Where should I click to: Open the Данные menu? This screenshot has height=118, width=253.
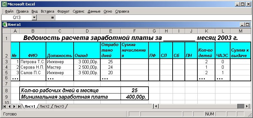[94, 12]
